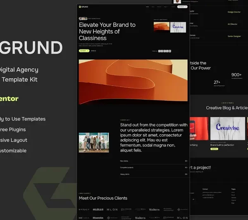Click the New clients stat row

click(154, 161)
